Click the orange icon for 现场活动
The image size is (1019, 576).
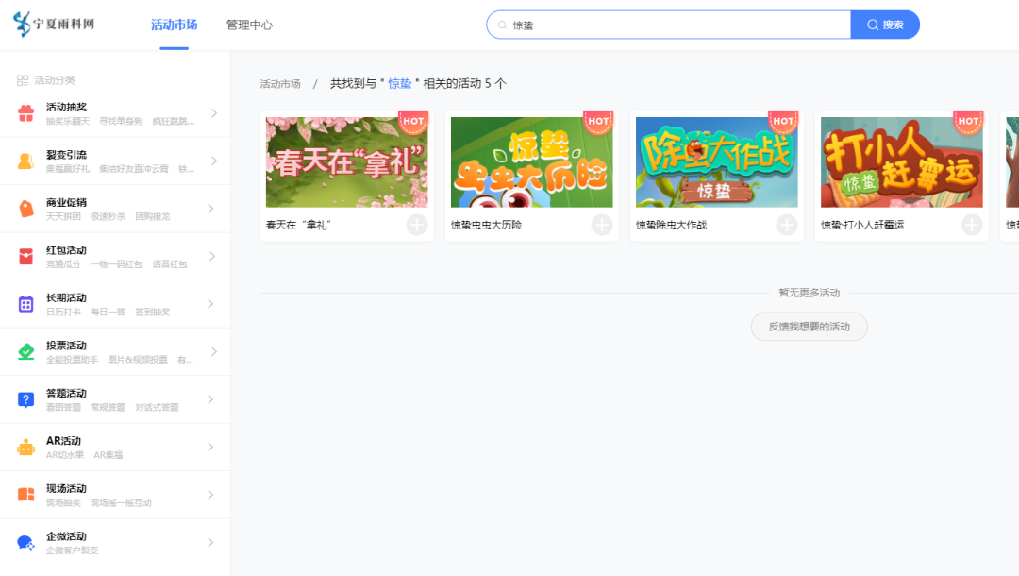point(26,495)
